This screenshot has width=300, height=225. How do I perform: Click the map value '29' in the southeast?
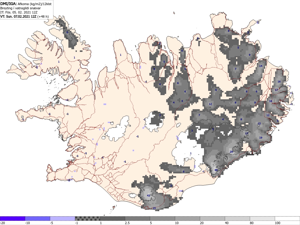pos(231,152)
